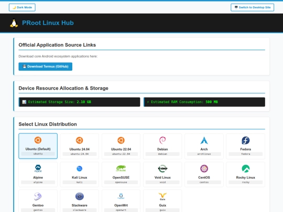The image size is (283, 212).
Task: Toggle Dark Mode on
Action: coord(22,7)
